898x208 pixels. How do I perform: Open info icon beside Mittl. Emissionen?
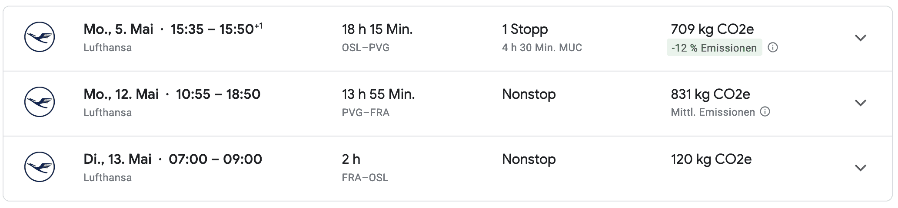(x=765, y=112)
